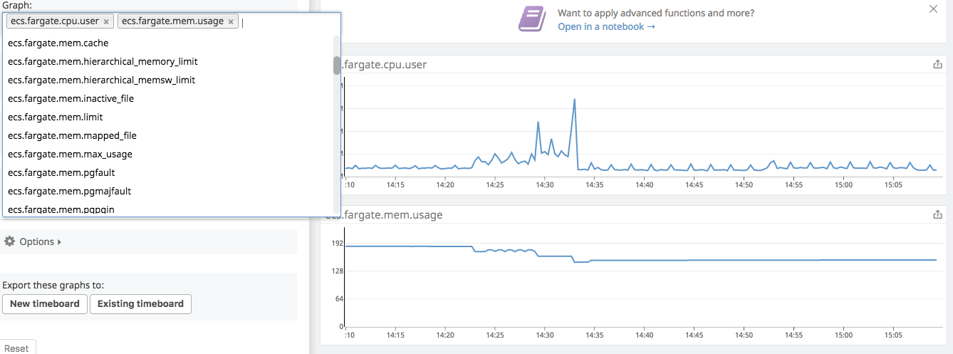Export graphs to a New timeboard
The width and height of the screenshot is (953, 354).
coord(45,303)
